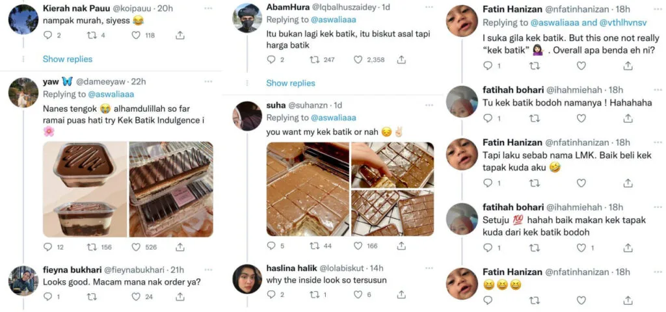Image resolution: width=666 pixels, height=312 pixels.
Task: Retweet AbamHura's biskut asal tweet
Action: coord(315,60)
